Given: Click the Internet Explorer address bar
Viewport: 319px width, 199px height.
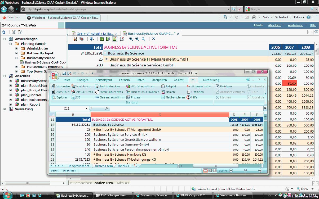Looking at the screenshot, I should pos(126,9).
